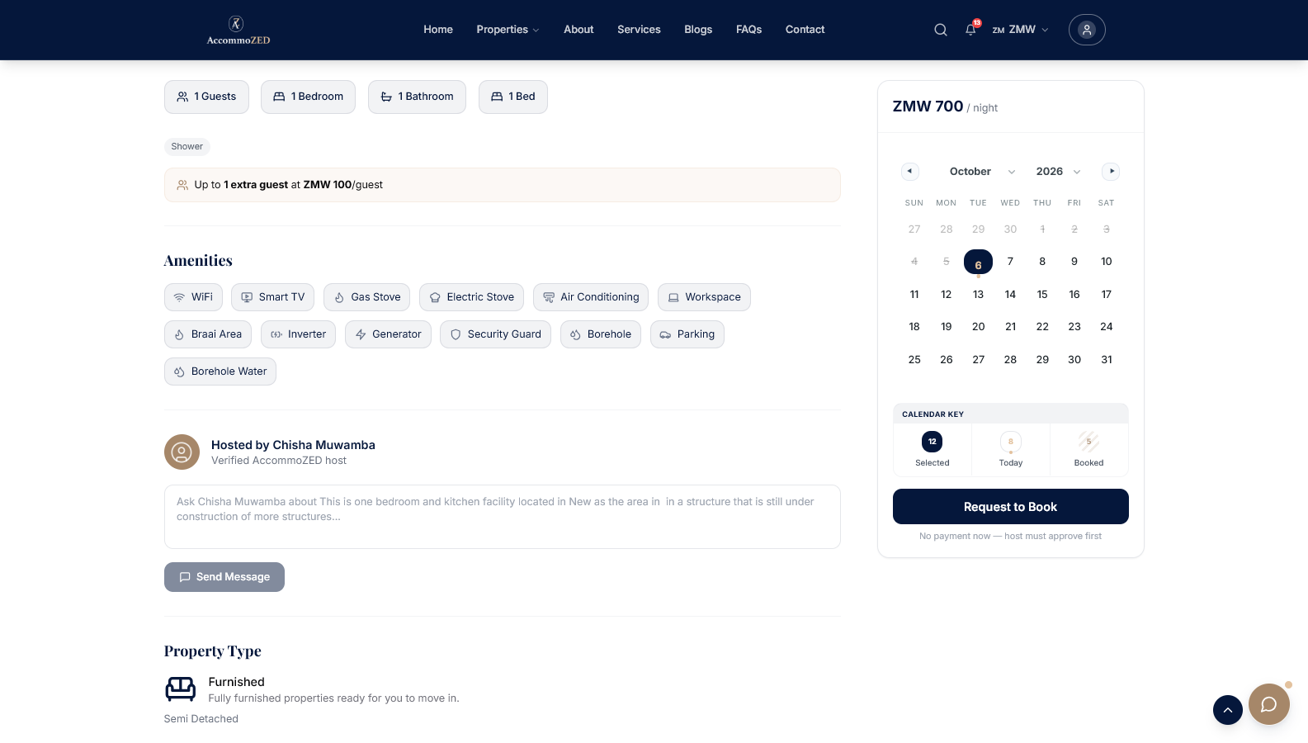1308x743 pixels.
Task: Select October 15 on the calendar
Action: (1042, 295)
